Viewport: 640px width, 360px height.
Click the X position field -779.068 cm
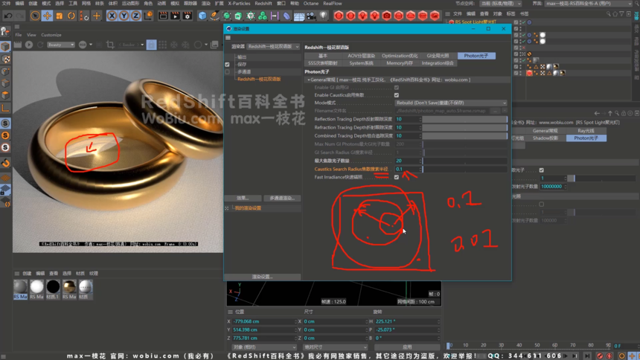point(263,321)
